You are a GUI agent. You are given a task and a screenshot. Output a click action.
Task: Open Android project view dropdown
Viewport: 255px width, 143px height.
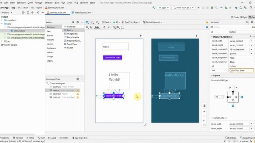6,12
